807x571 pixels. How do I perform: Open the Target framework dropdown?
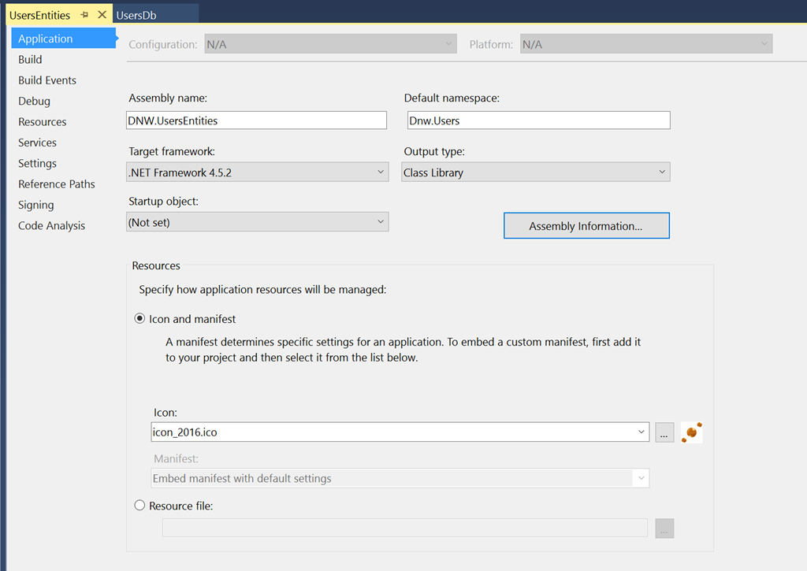(x=258, y=172)
